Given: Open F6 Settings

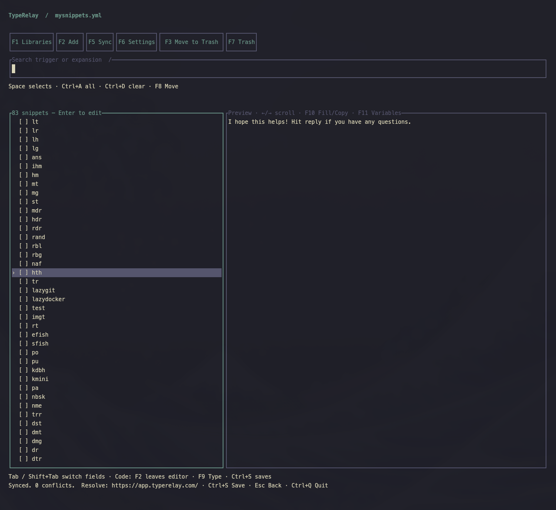Looking at the screenshot, I should pyautogui.click(x=137, y=42).
